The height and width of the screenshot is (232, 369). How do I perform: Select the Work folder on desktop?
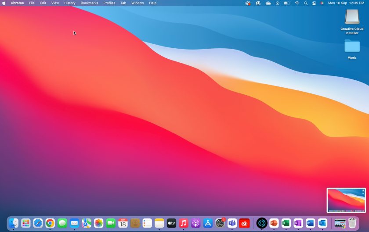352,46
